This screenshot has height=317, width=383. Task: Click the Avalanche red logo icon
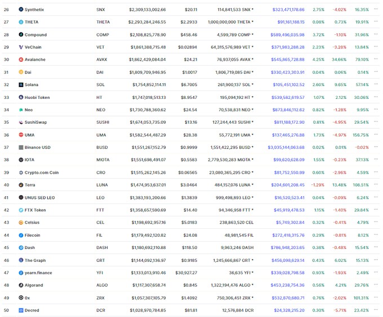click(x=21, y=60)
